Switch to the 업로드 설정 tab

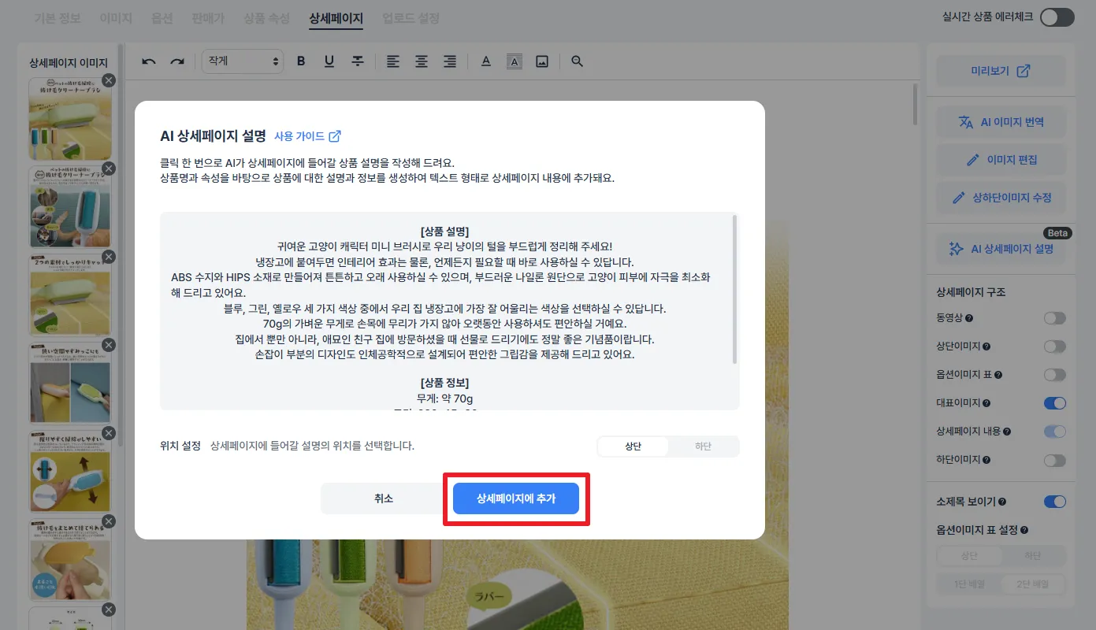point(411,17)
